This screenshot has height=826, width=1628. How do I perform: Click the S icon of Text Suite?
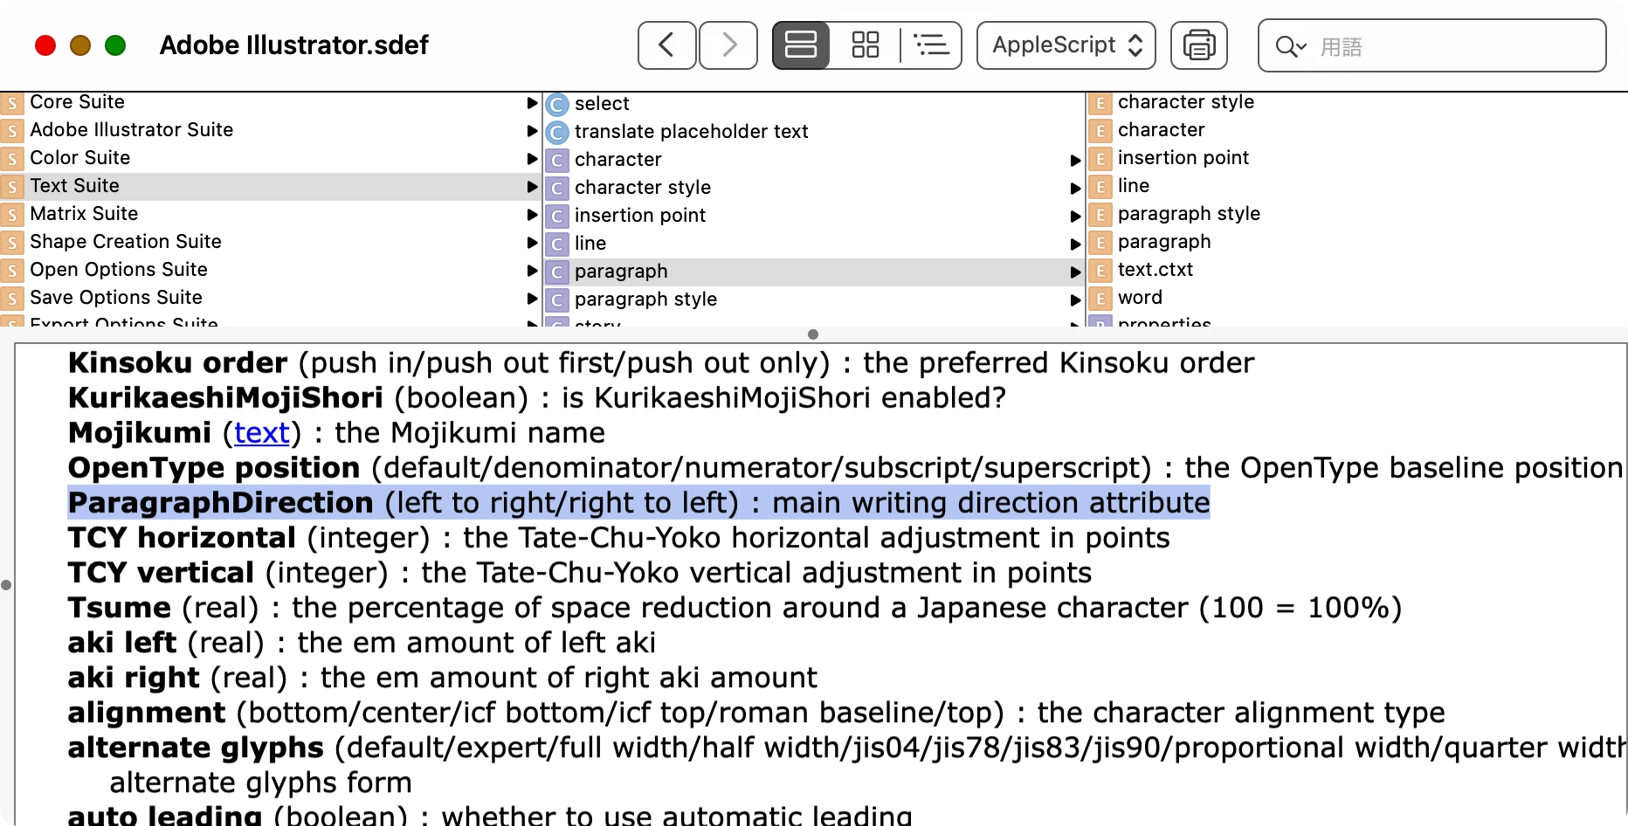12,187
